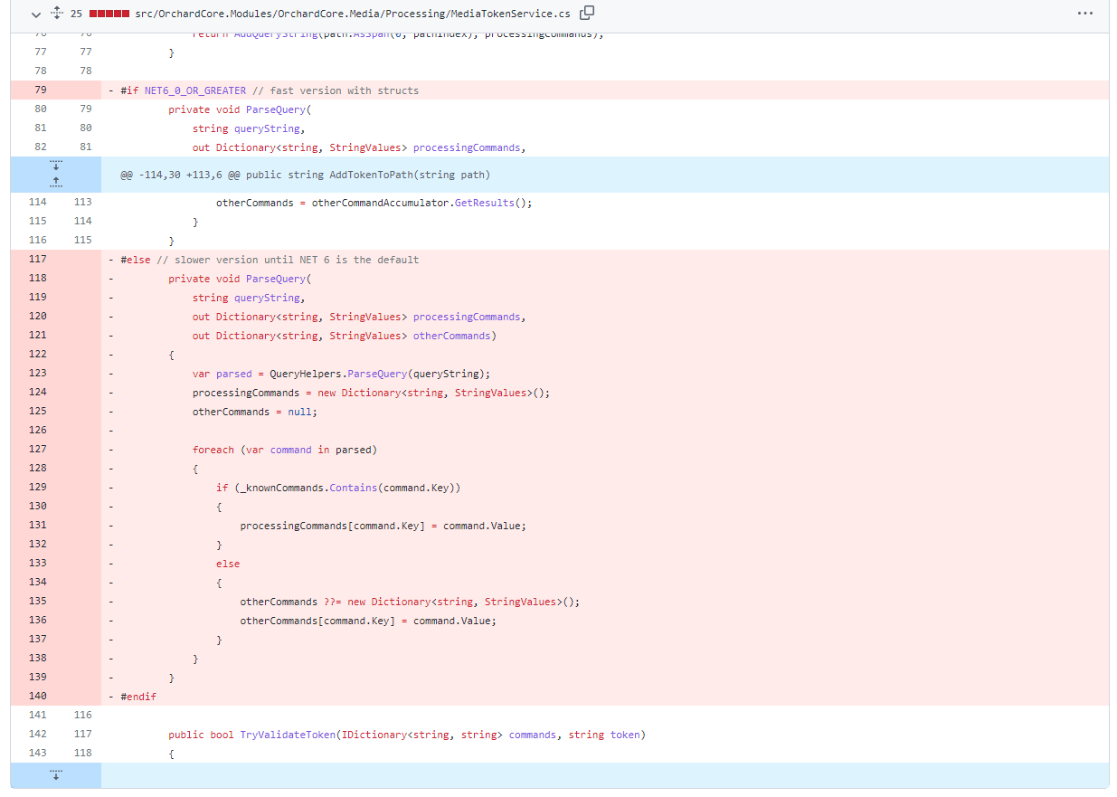Click line number 133 on the else line
Screen dimensions: 1117x797
38,564
